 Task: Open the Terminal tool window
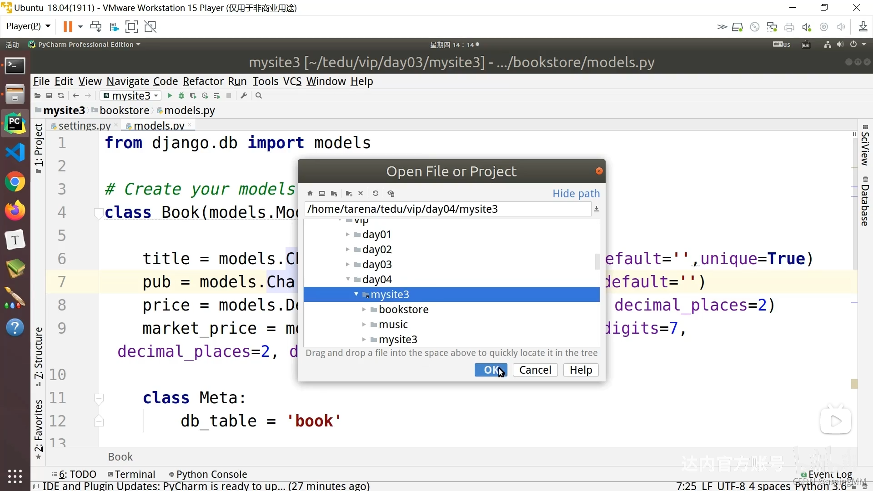pos(131,474)
